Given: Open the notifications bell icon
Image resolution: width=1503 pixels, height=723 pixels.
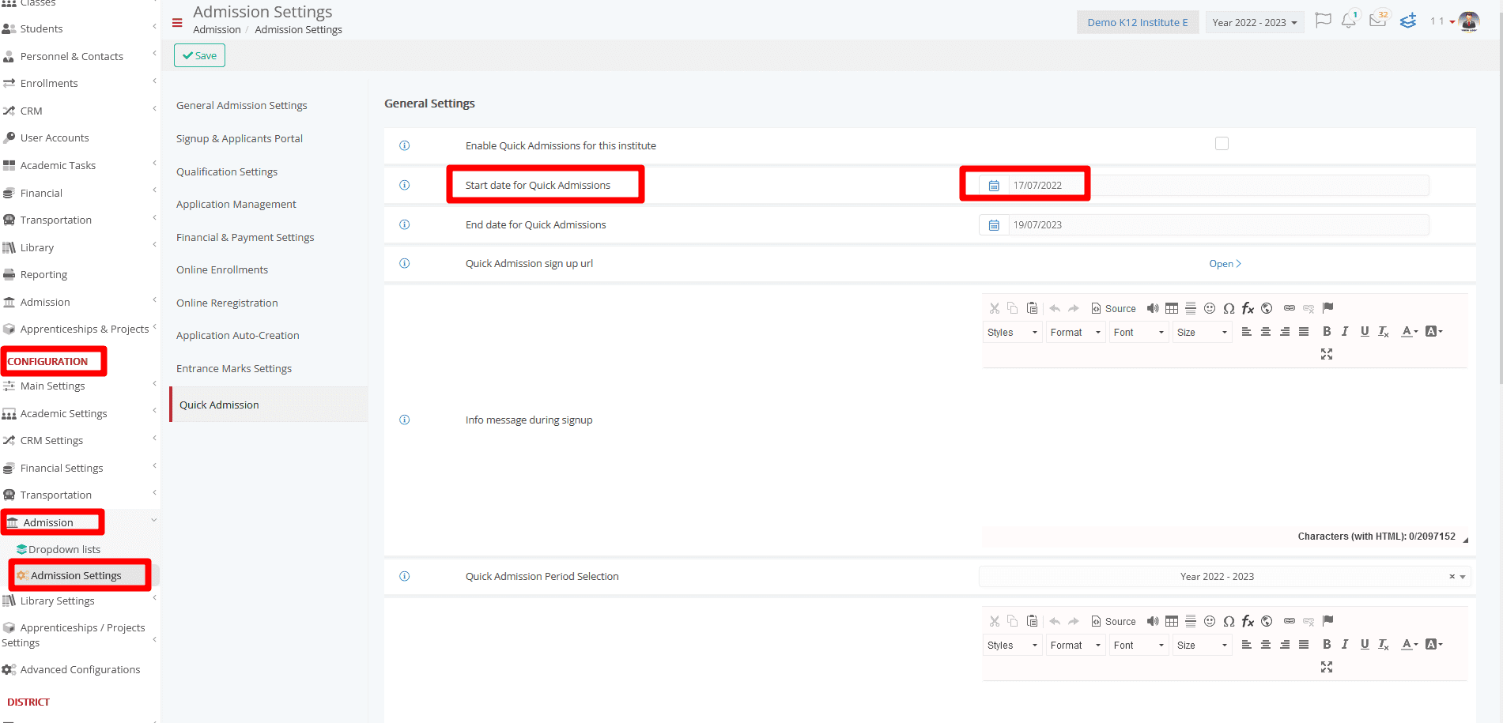Looking at the screenshot, I should pos(1349,21).
